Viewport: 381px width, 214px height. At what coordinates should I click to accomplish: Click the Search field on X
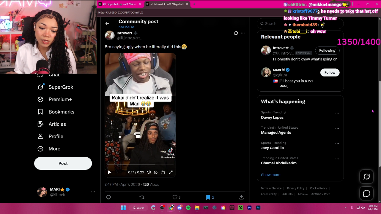pos(300,24)
